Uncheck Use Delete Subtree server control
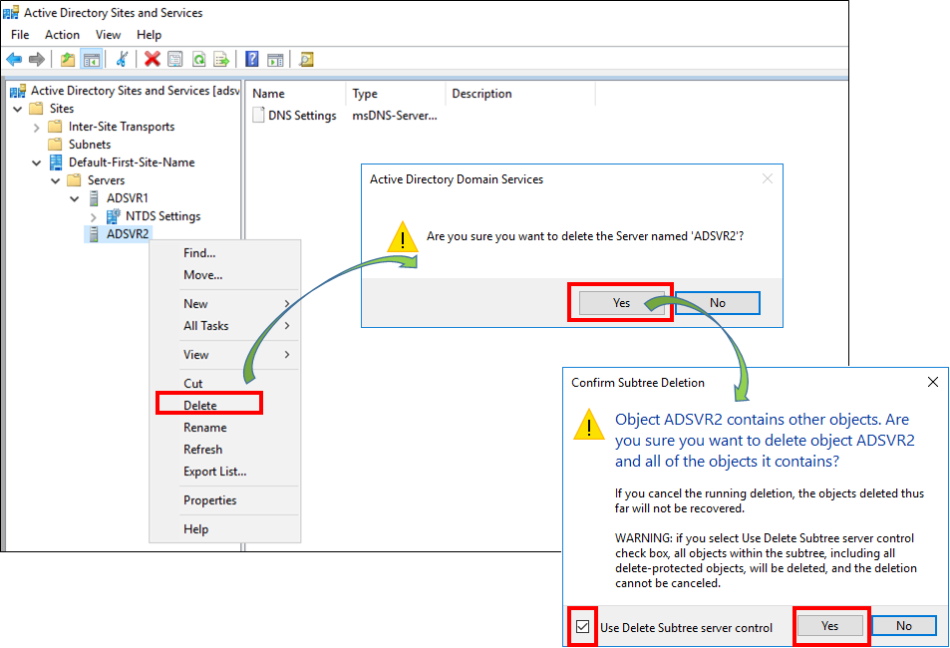This screenshot has width=950, height=648. 583,627
